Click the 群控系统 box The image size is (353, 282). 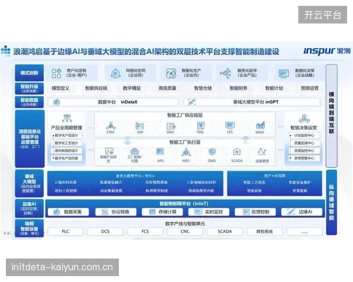tap(265, 231)
